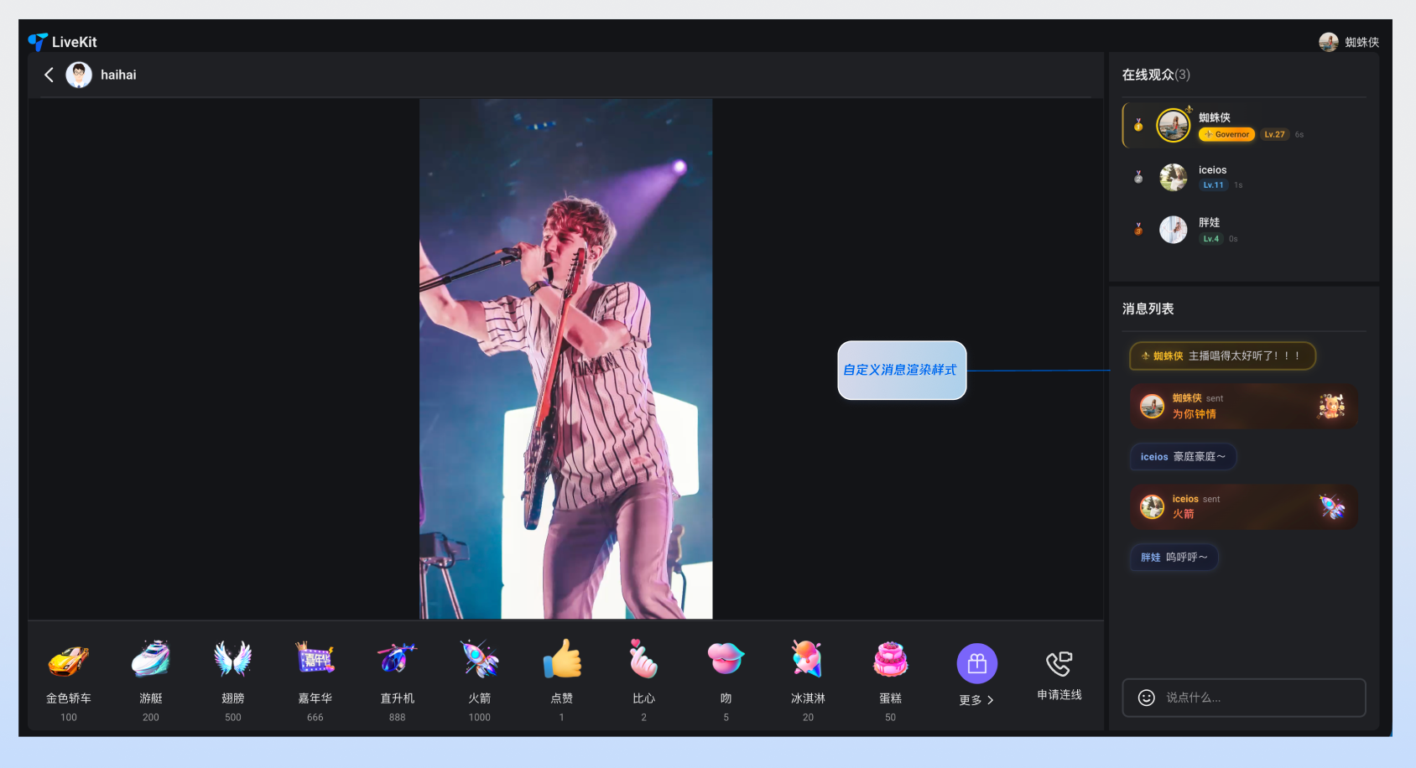This screenshot has width=1416, height=768.
Task: Click host haihai's avatar
Action: (79, 75)
